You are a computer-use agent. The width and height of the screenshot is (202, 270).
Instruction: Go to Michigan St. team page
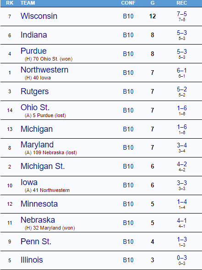[x=43, y=166]
